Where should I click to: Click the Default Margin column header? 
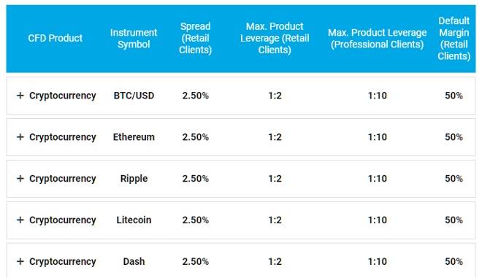pos(454,39)
